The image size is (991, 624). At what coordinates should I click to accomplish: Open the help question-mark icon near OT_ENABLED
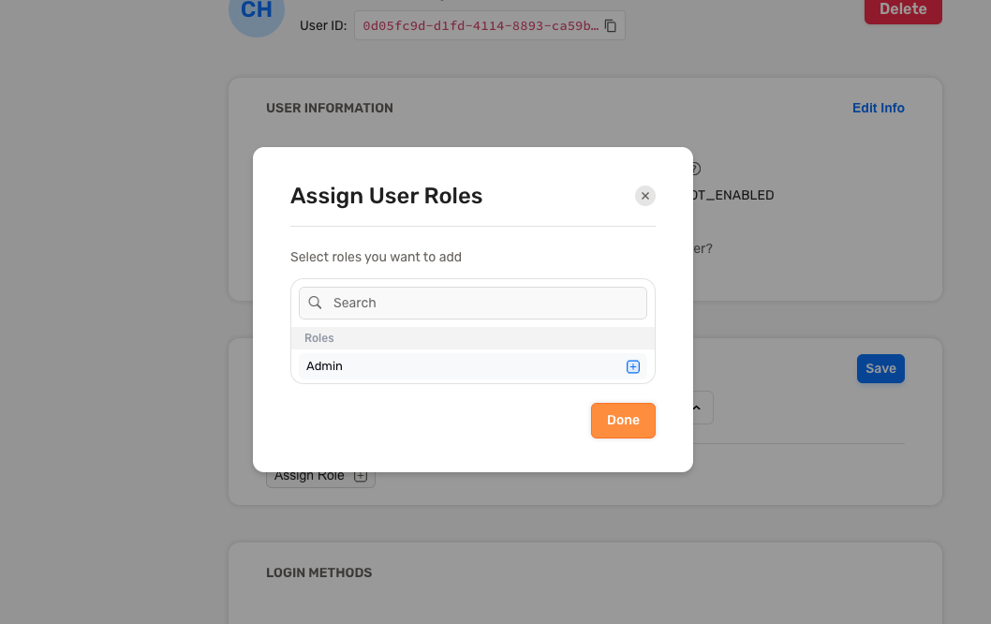pos(693,169)
